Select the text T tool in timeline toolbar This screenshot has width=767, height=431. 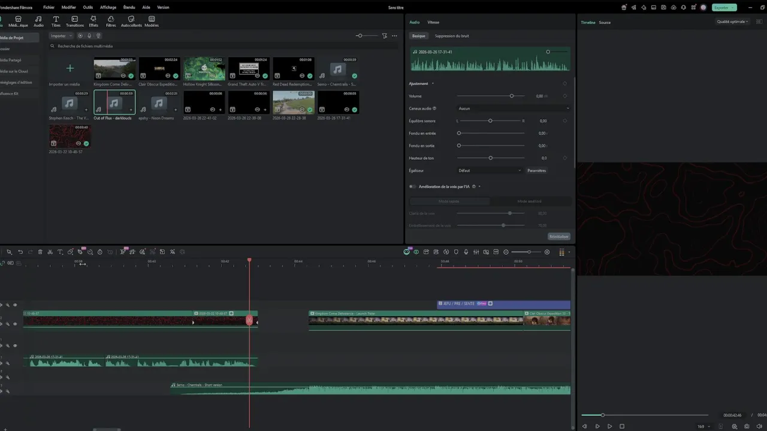[x=60, y=252]
